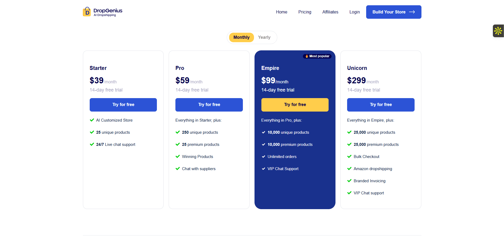Image resolution: width=504 pixels, height=245 pixels.
Task: Select Monthly billing option
Action: click(241, 37)
